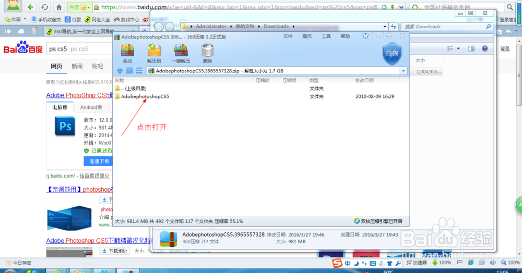The height and width of the screenshot is (273, 522).
Task: Click the 一键解压 one-click extract icon
Action: (x=181, y=53)
